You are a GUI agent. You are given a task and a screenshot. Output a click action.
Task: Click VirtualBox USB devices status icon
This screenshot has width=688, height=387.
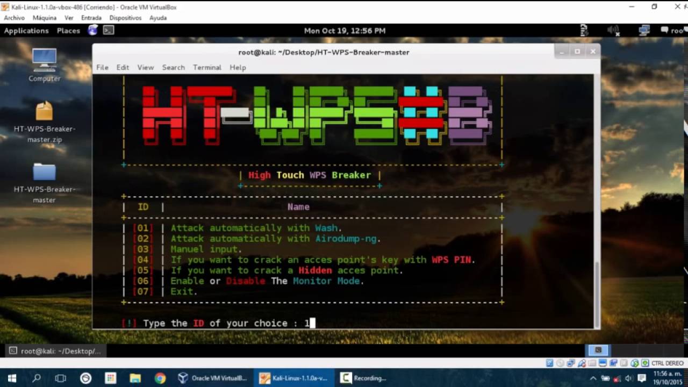[582, 363]
